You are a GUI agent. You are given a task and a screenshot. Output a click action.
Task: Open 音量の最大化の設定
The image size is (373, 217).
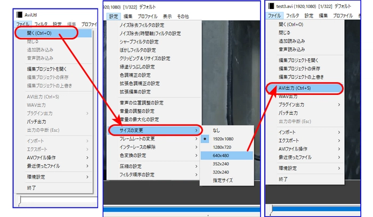142,119
